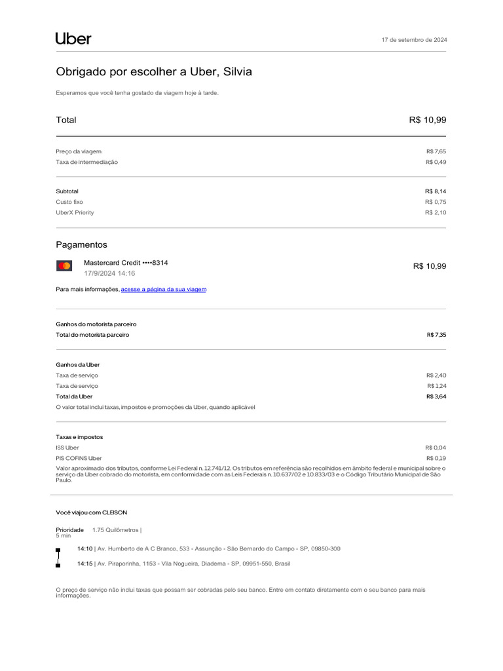The image size is (503, 671).
Task: Click the Uber logo in the header
Action: (x=73, y=39)
